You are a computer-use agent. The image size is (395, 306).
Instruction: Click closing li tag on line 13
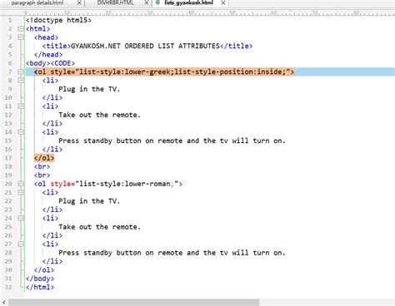(52, 123)
